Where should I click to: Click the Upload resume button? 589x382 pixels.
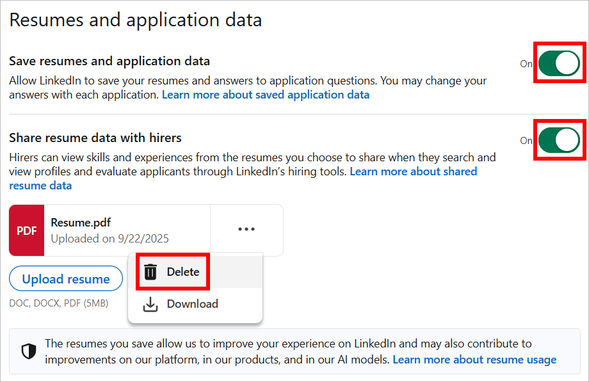tap(65, 278)
